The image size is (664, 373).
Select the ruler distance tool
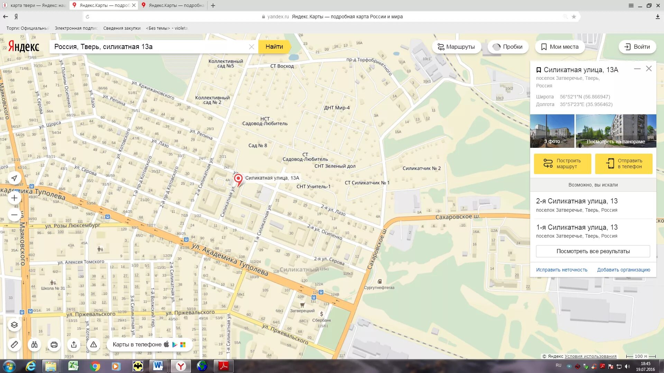[x=14, y=345]
